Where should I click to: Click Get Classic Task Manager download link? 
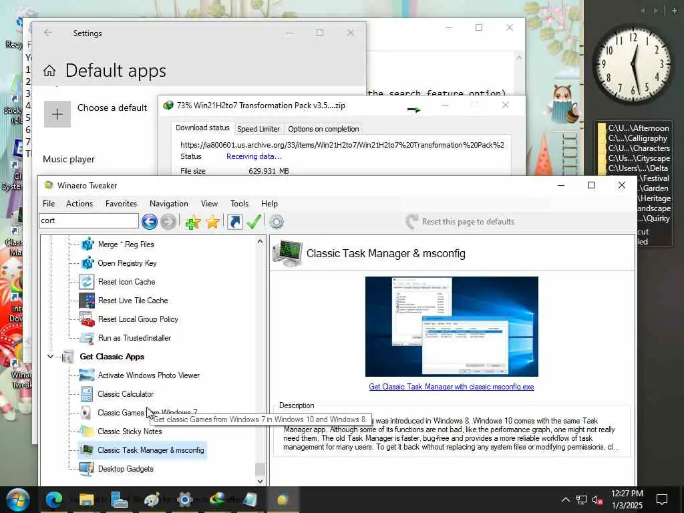point(452,387)
